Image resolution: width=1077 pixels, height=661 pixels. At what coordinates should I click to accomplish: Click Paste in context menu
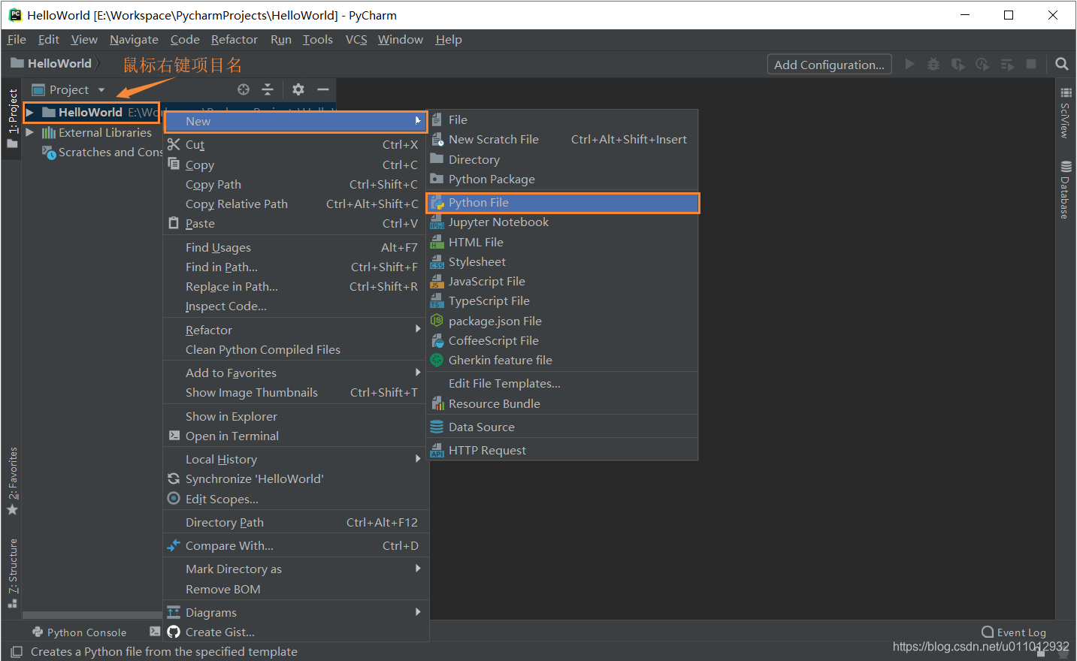pos(295,223)
